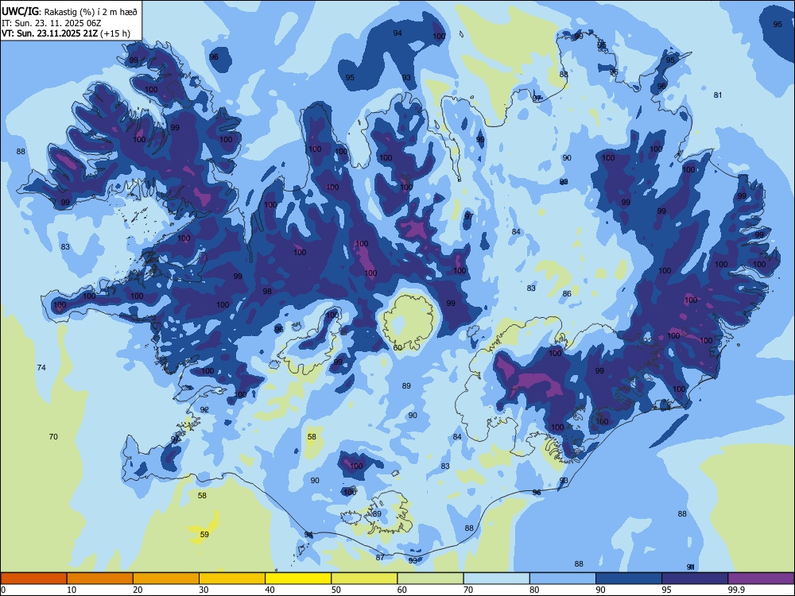Select the 30–40 golden legend swatch
This screenshot has height=596, width=795.
(x=232, y=579)
